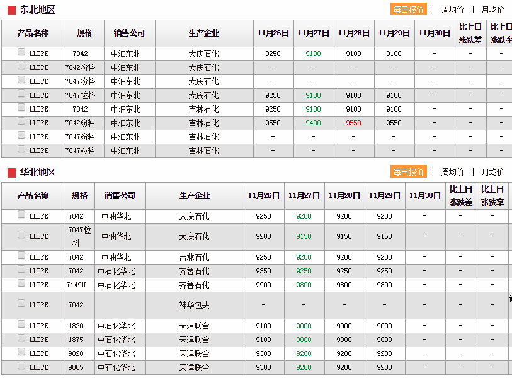The image size is (512, 378).
Task: Check the 7149U 齐鲁石化 row checkbox
Action: click(21, 283)
